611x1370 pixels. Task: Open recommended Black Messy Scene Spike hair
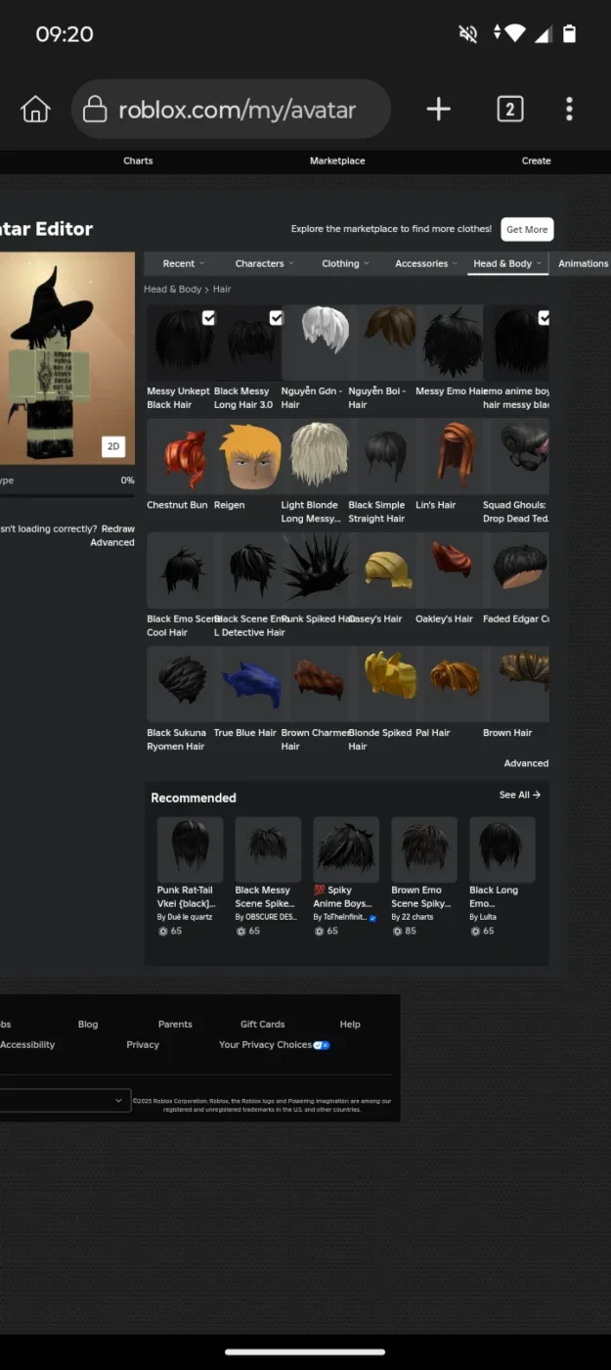tap(268, 849)
